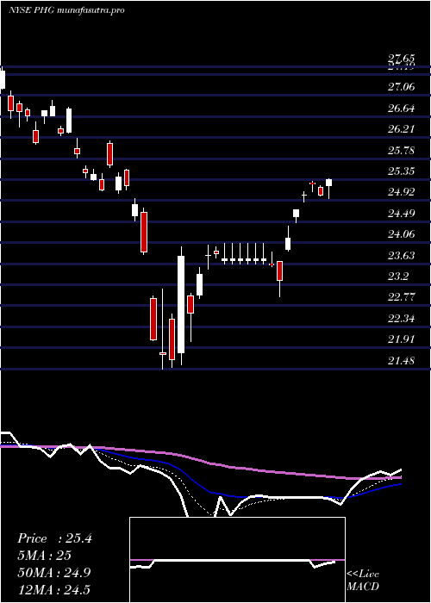Click the NYSE PHG munafasutra.pro title text
Screen dimensions: 431x603
pos(66,10)
